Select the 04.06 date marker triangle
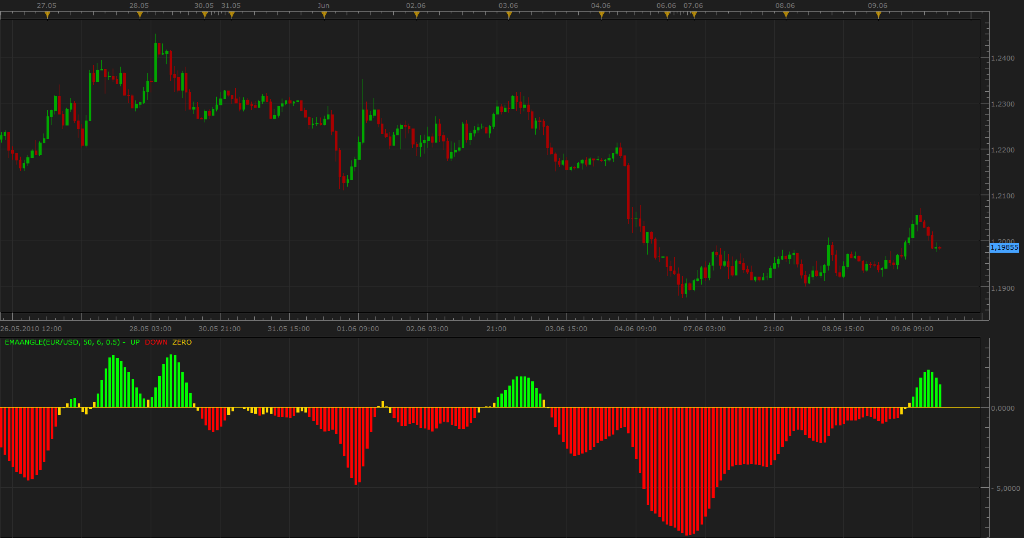The height and width of the screenshot is (538, 1024). [x=601, y=15]
